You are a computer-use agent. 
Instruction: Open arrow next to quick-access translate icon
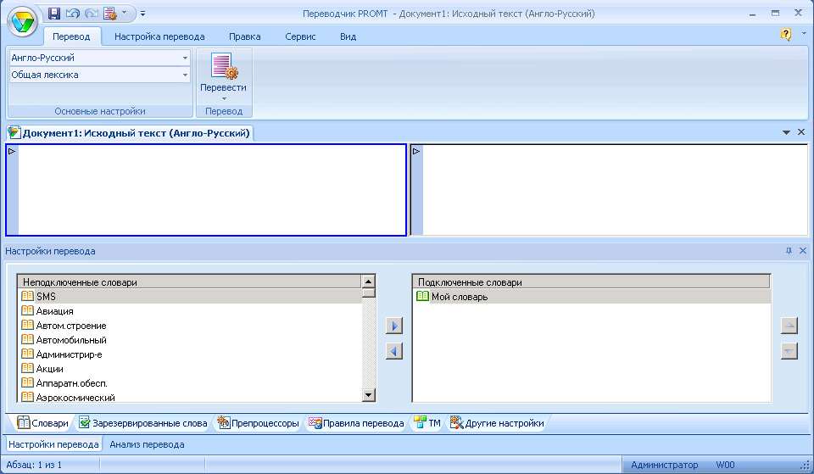click(x=124, y=13)
